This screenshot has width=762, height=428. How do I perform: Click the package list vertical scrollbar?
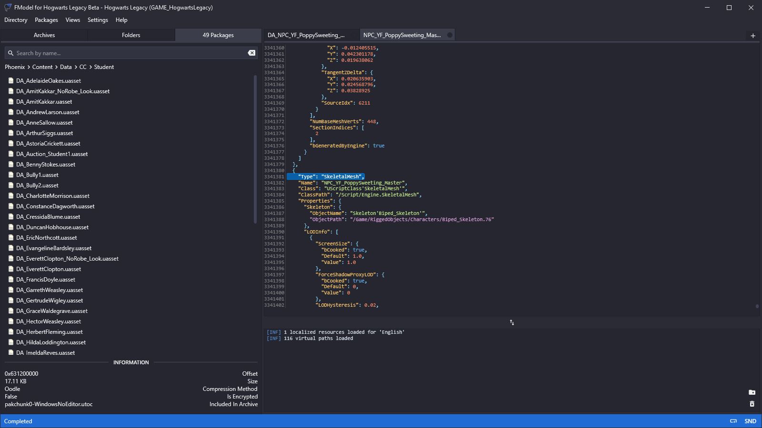tap(255, 150)
